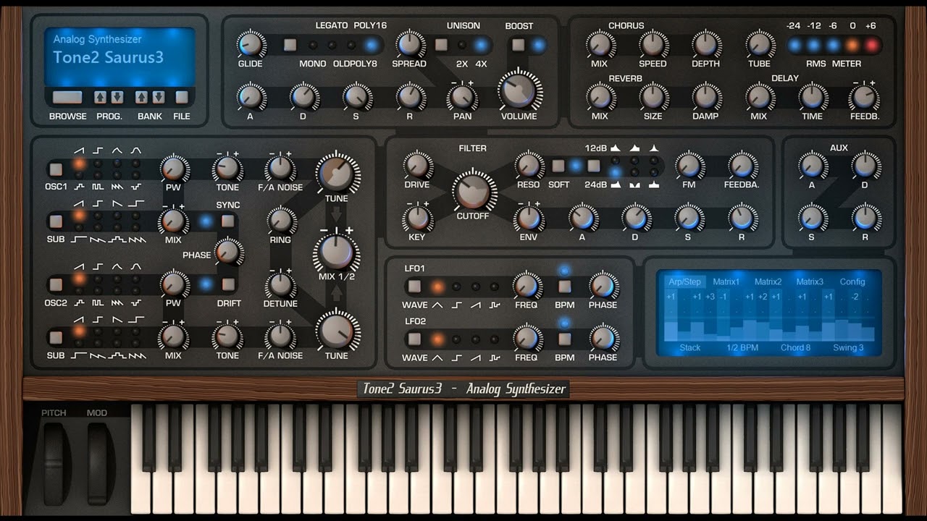This screenshot has width=927, height=521.
Task: Toggle LFO2 BPM sync button
Action: 564,339
